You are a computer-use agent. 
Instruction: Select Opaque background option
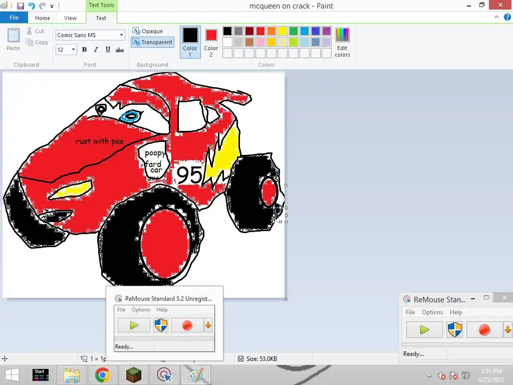[148, 31]
